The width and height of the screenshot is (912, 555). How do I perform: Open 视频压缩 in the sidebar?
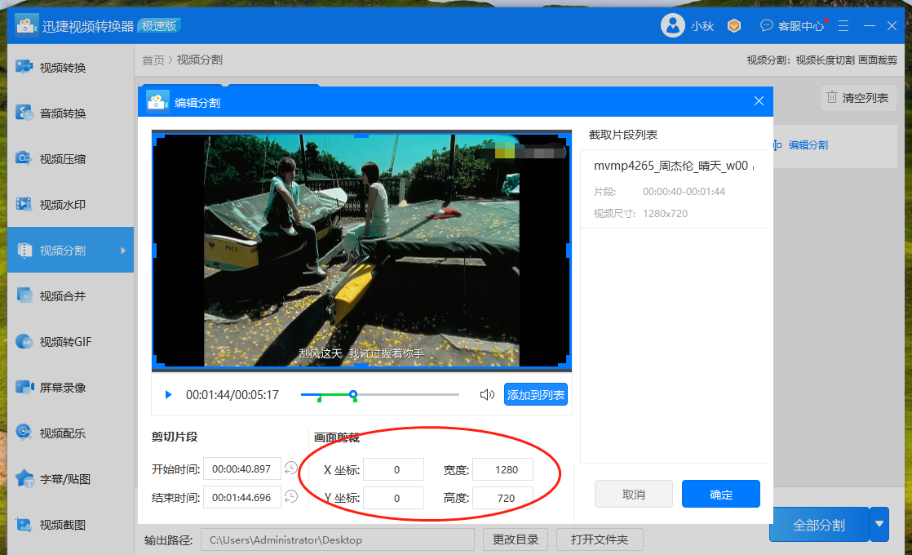[70, 159]
